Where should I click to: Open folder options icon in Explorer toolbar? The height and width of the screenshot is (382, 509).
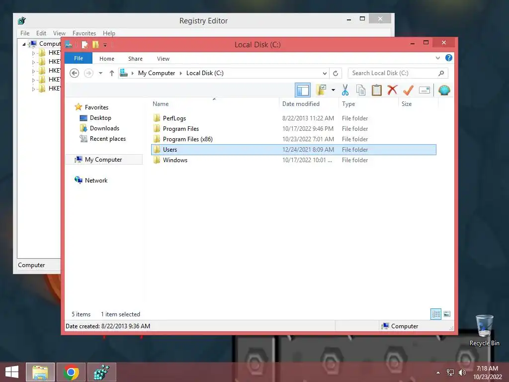(x=321, y=90)
